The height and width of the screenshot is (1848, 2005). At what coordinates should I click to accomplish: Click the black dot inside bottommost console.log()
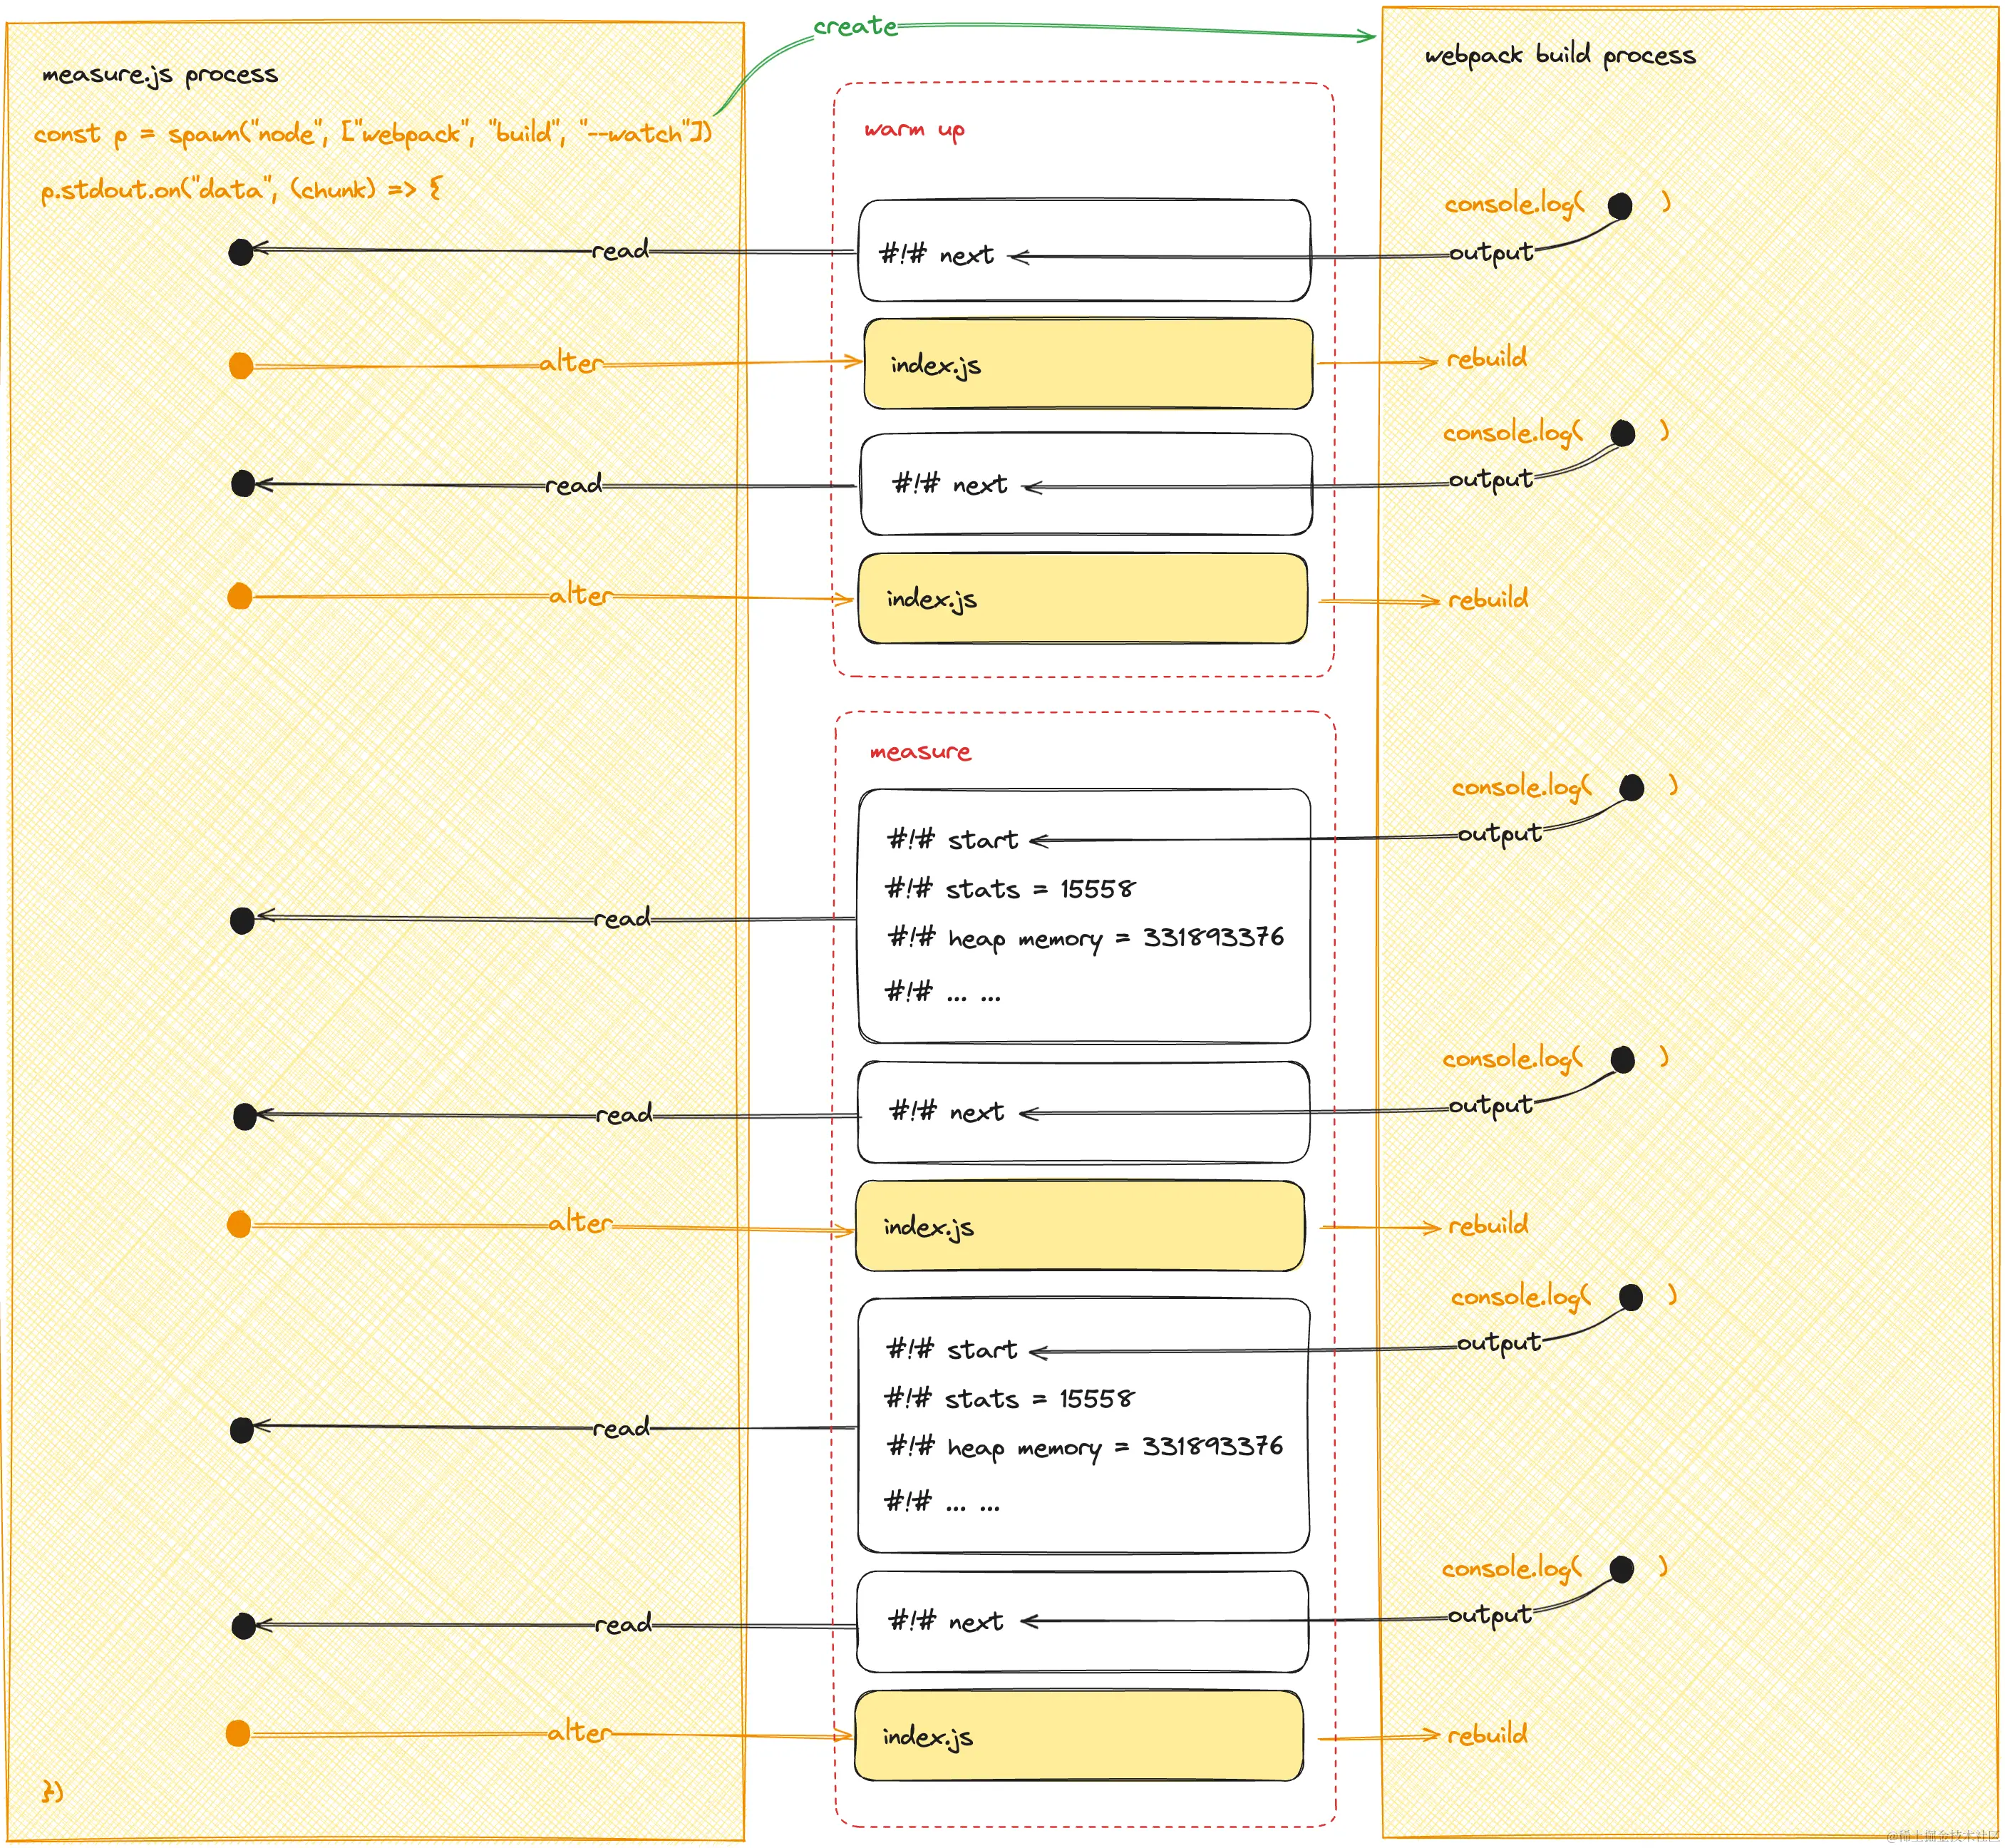tap(1622, 1569)
